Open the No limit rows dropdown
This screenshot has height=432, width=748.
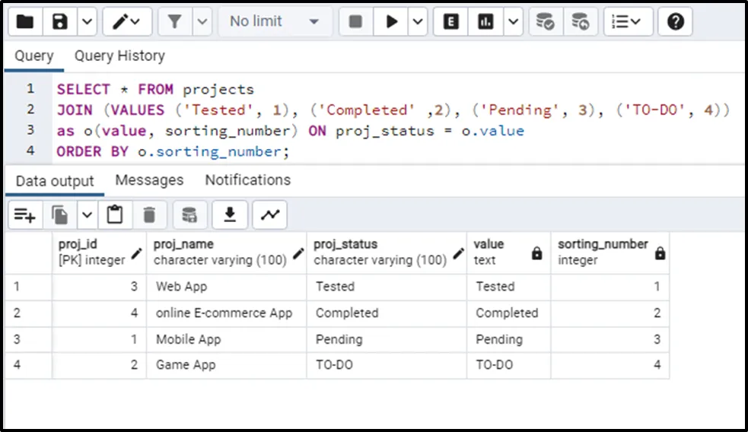point(275,21)
